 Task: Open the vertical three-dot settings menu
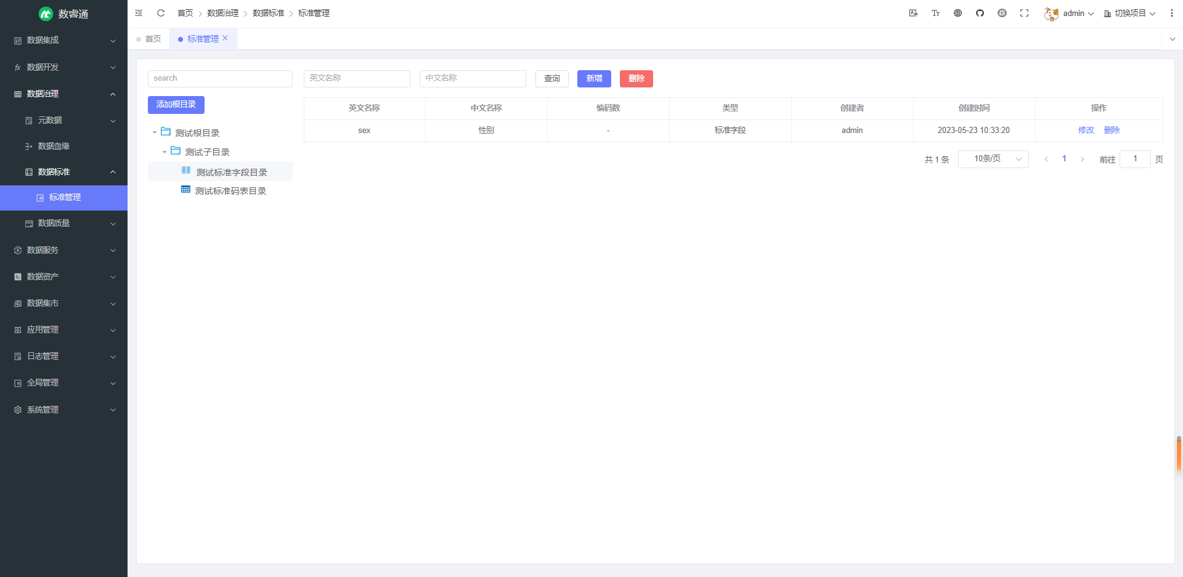tap(1171, 13)
